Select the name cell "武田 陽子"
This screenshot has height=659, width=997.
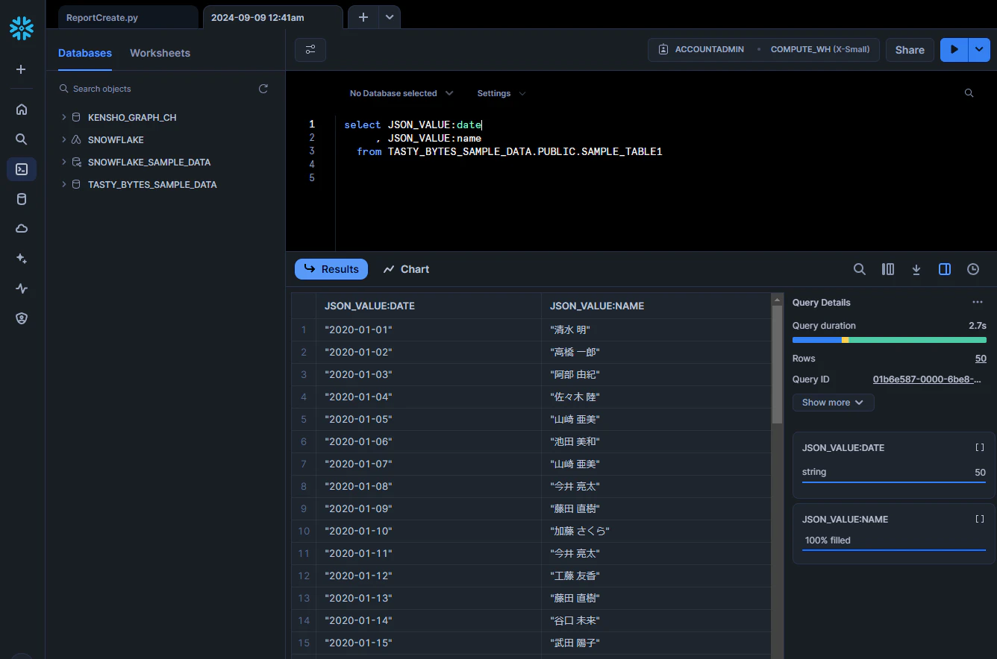pyautogui.click(x=655, y=643)
